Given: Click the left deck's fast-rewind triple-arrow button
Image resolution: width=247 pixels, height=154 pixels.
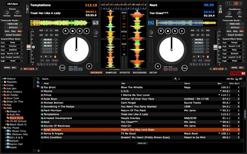Looking at the screenshot, I should point(41,30).
